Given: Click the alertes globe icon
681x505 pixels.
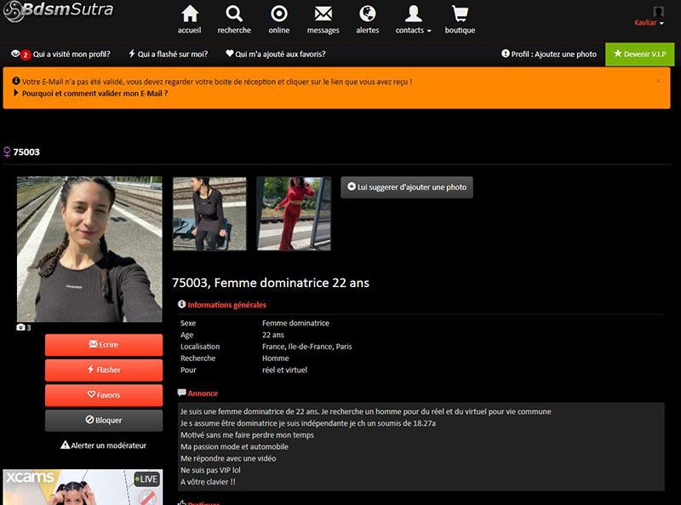Looking at the screenshot, I should point(368,14).
